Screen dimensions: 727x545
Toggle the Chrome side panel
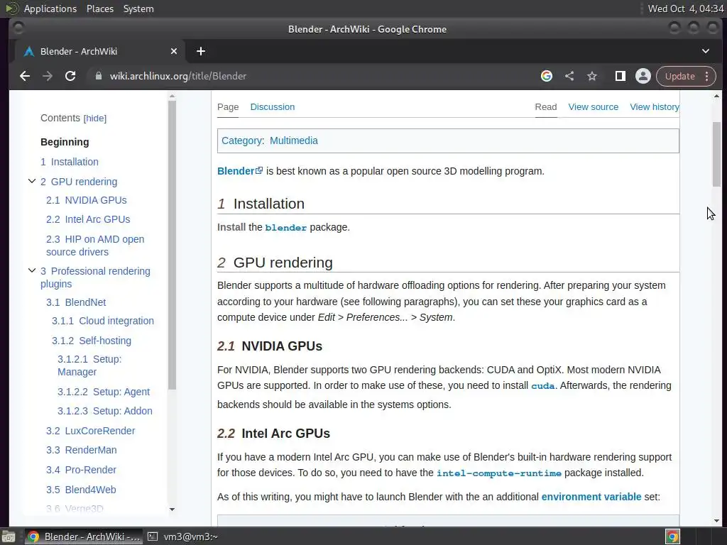click(621, 76)
